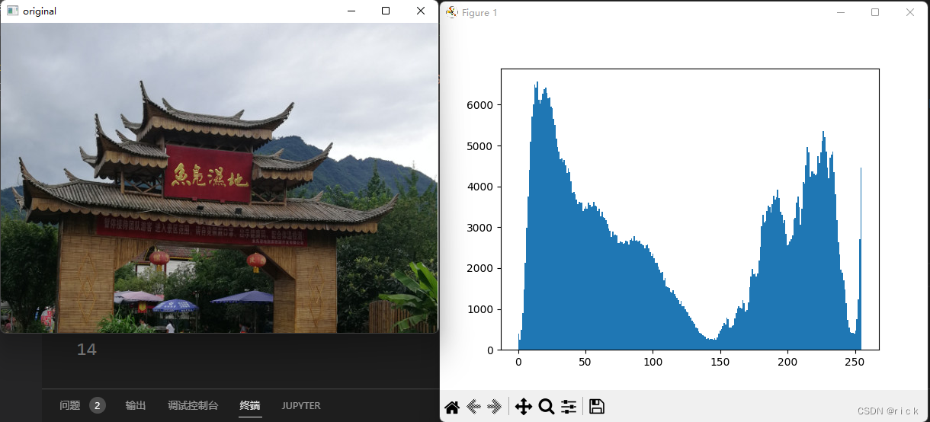The height and width of the screenshot is (422, 930).
Task: Close the original image window
Action: (x=421, y=11)
